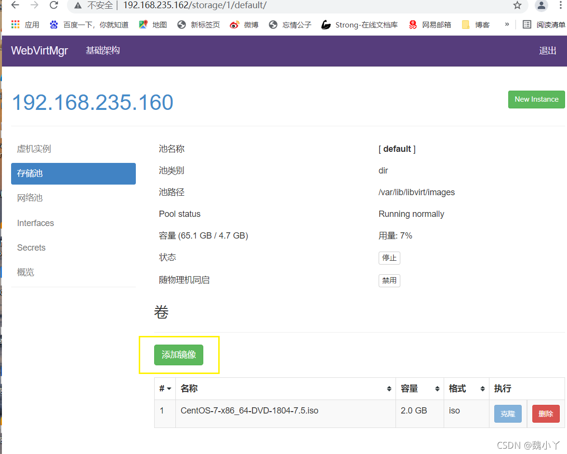
Task: Open the 网络池 sidebar item
Action: [73, 198]
